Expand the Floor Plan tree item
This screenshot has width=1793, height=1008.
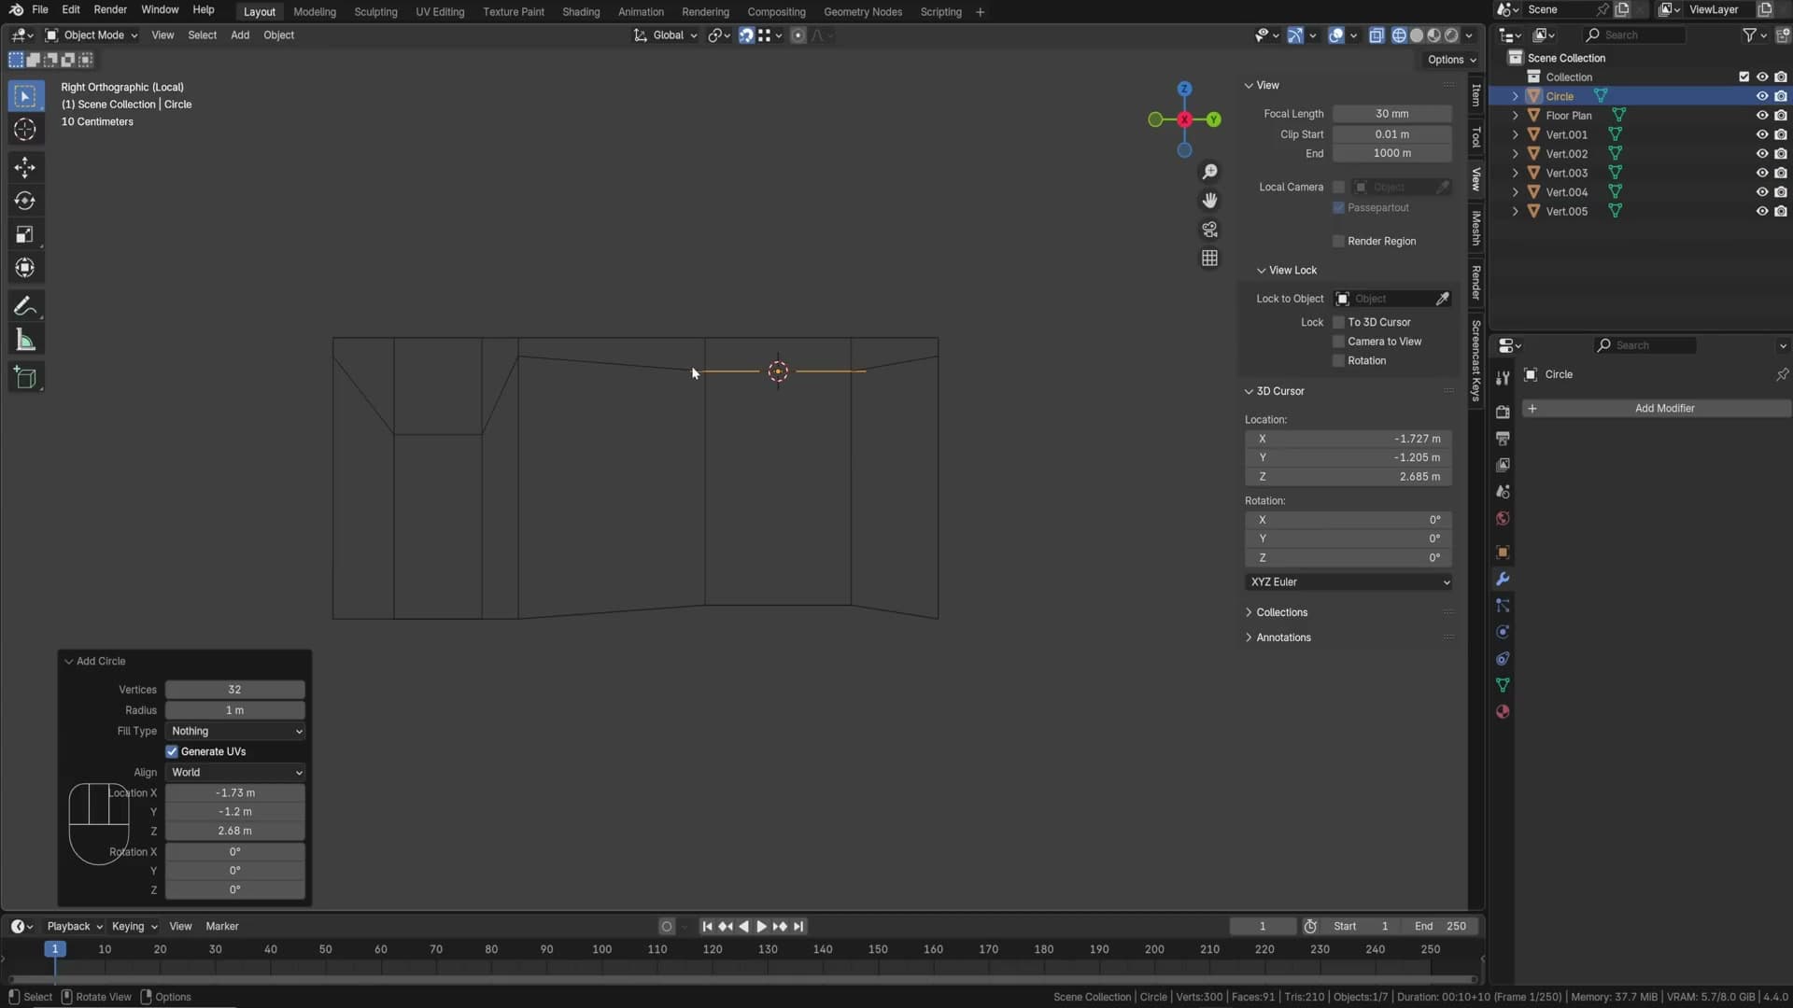click(1515, 116)
